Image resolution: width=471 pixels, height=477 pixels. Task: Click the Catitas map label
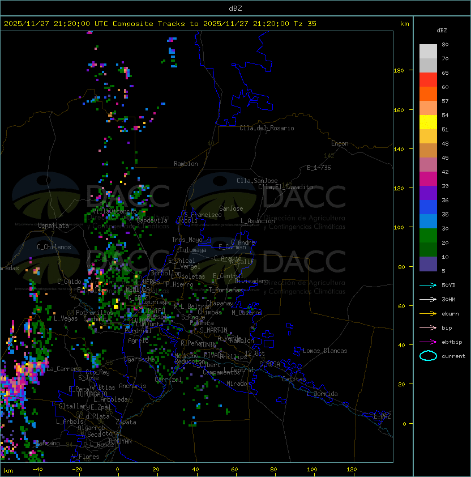pos(294,380)
